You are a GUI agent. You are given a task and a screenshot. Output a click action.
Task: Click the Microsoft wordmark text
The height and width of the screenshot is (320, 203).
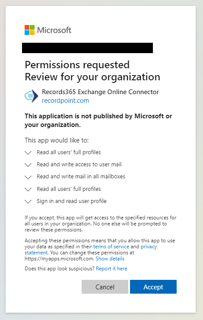click(x=54, y=30)
